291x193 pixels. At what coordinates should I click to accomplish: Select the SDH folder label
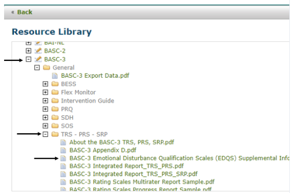pyautogui.click(x=67, y=117)
